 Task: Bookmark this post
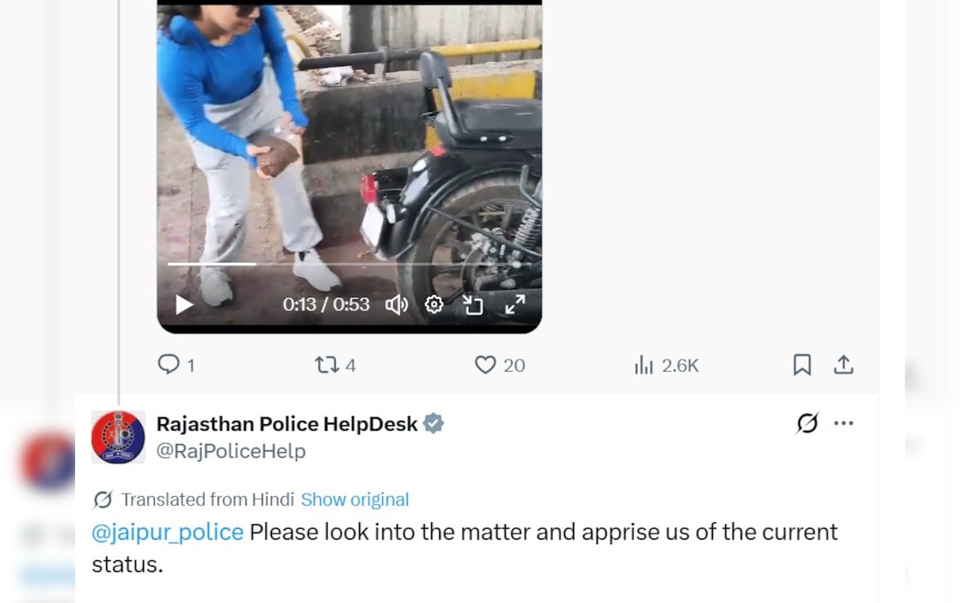click(802, 364)
